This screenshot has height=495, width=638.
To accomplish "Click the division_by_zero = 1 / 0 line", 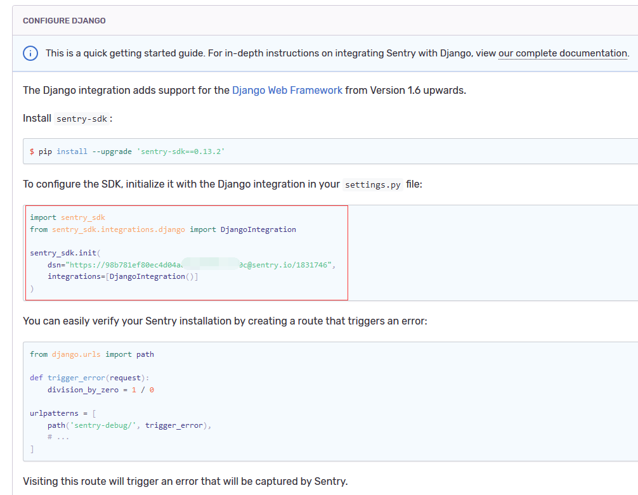I will 100,390.
